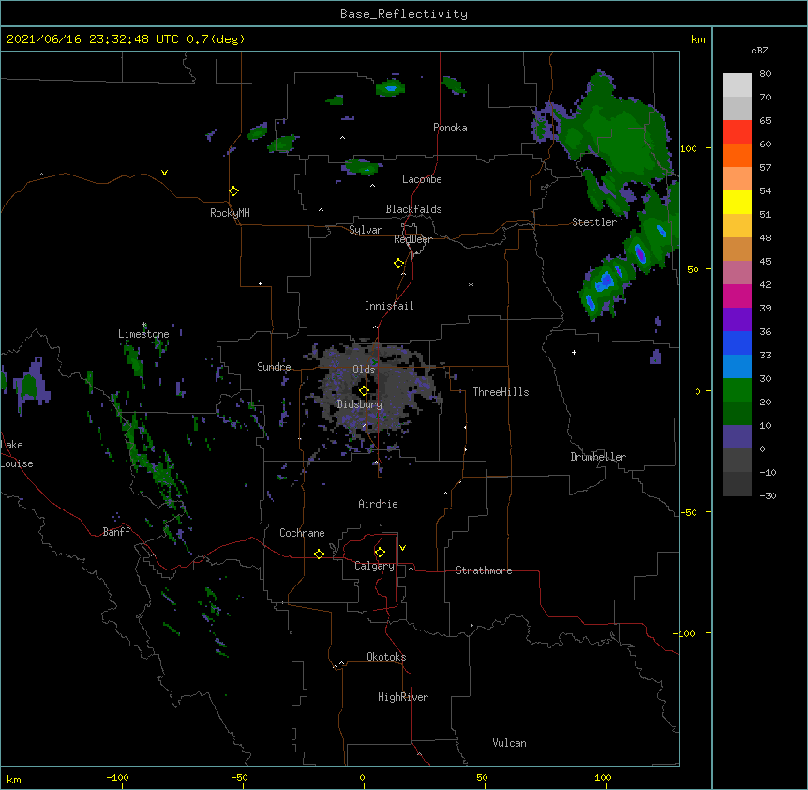The height and width of the screenshot is (790, 808).
Task: Select the Lake Louise label
Action: [x=17, y=454]
